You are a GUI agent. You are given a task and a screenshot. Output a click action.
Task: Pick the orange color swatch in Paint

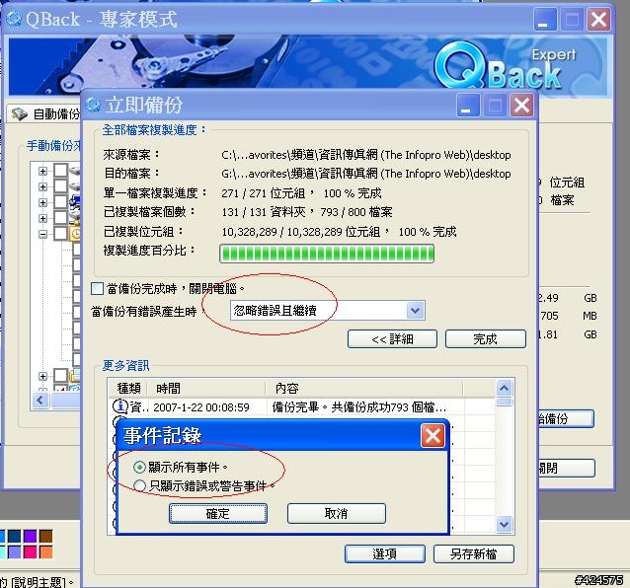click(45, 551)
